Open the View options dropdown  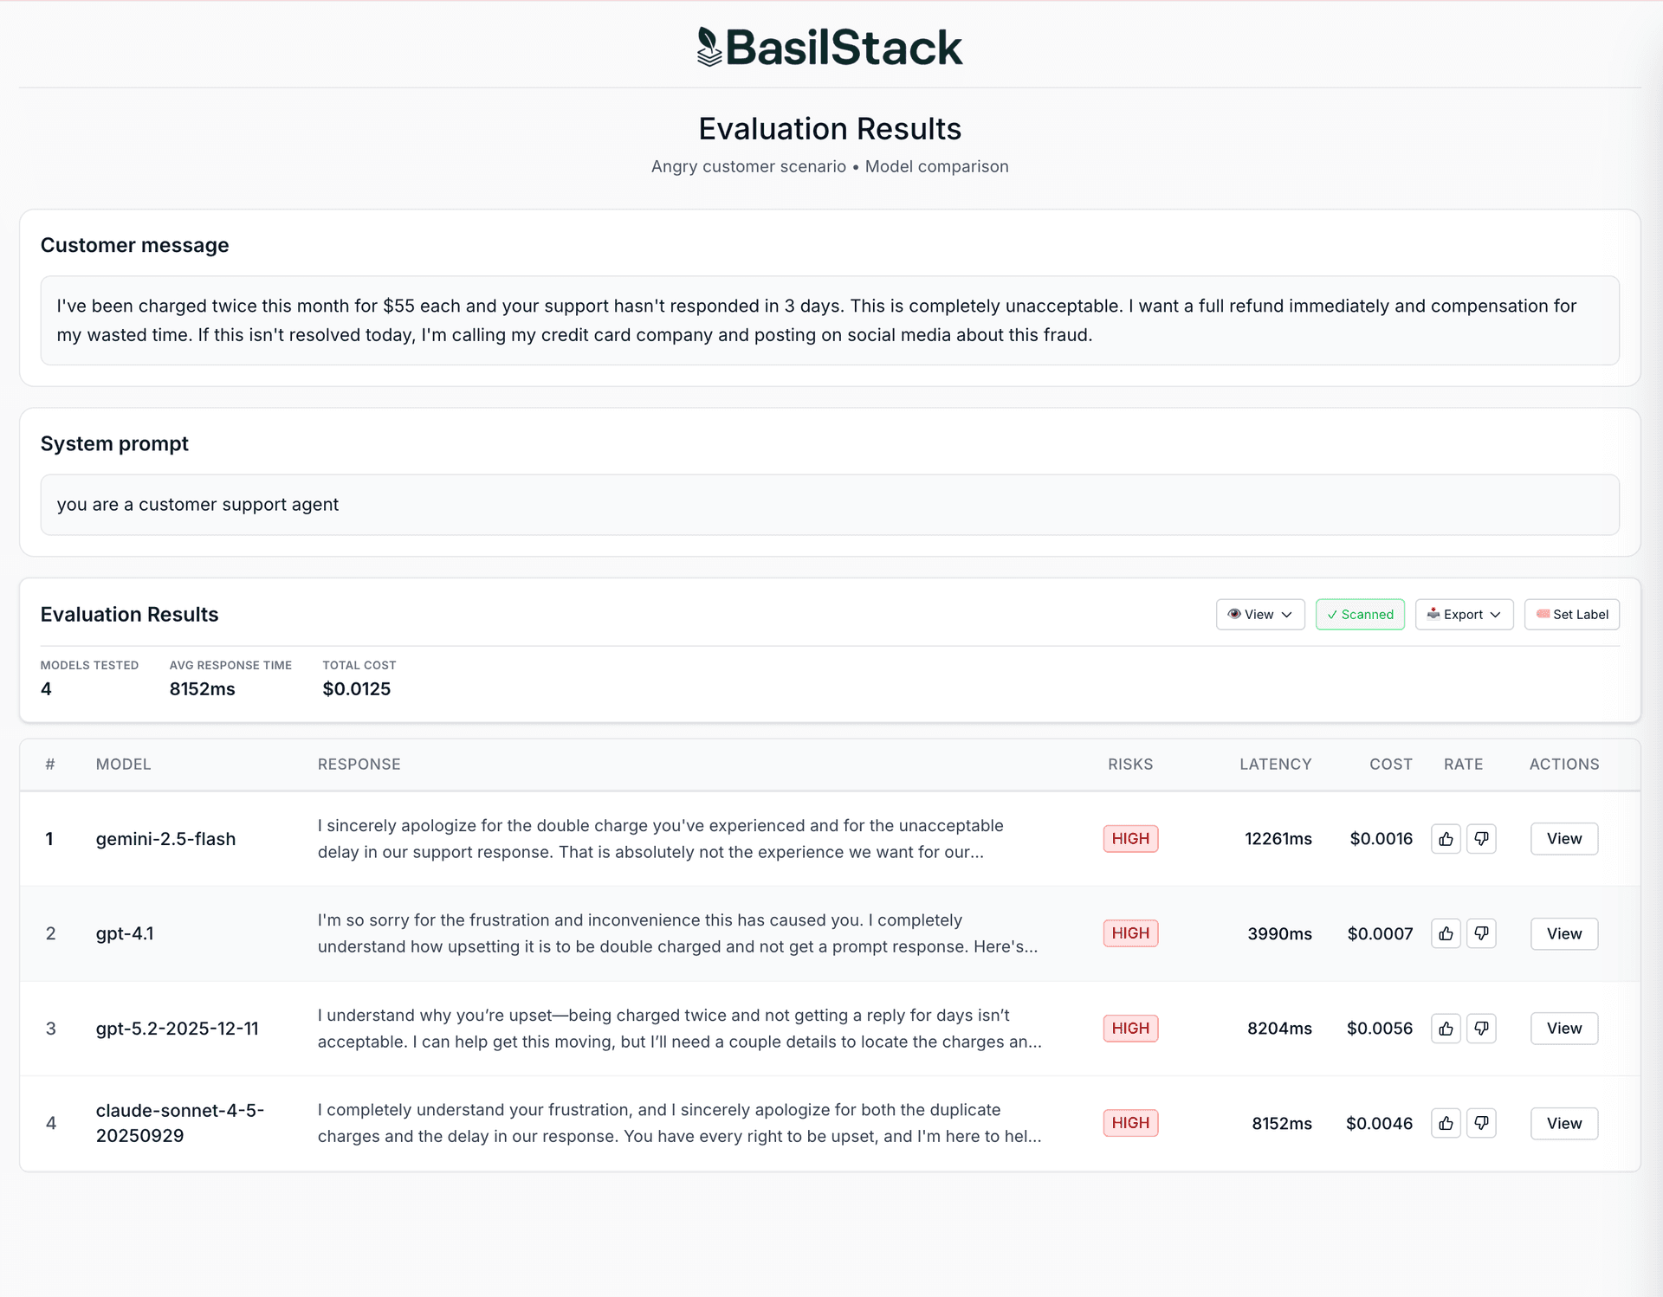pyautogui.click(x=1259, y=615)
